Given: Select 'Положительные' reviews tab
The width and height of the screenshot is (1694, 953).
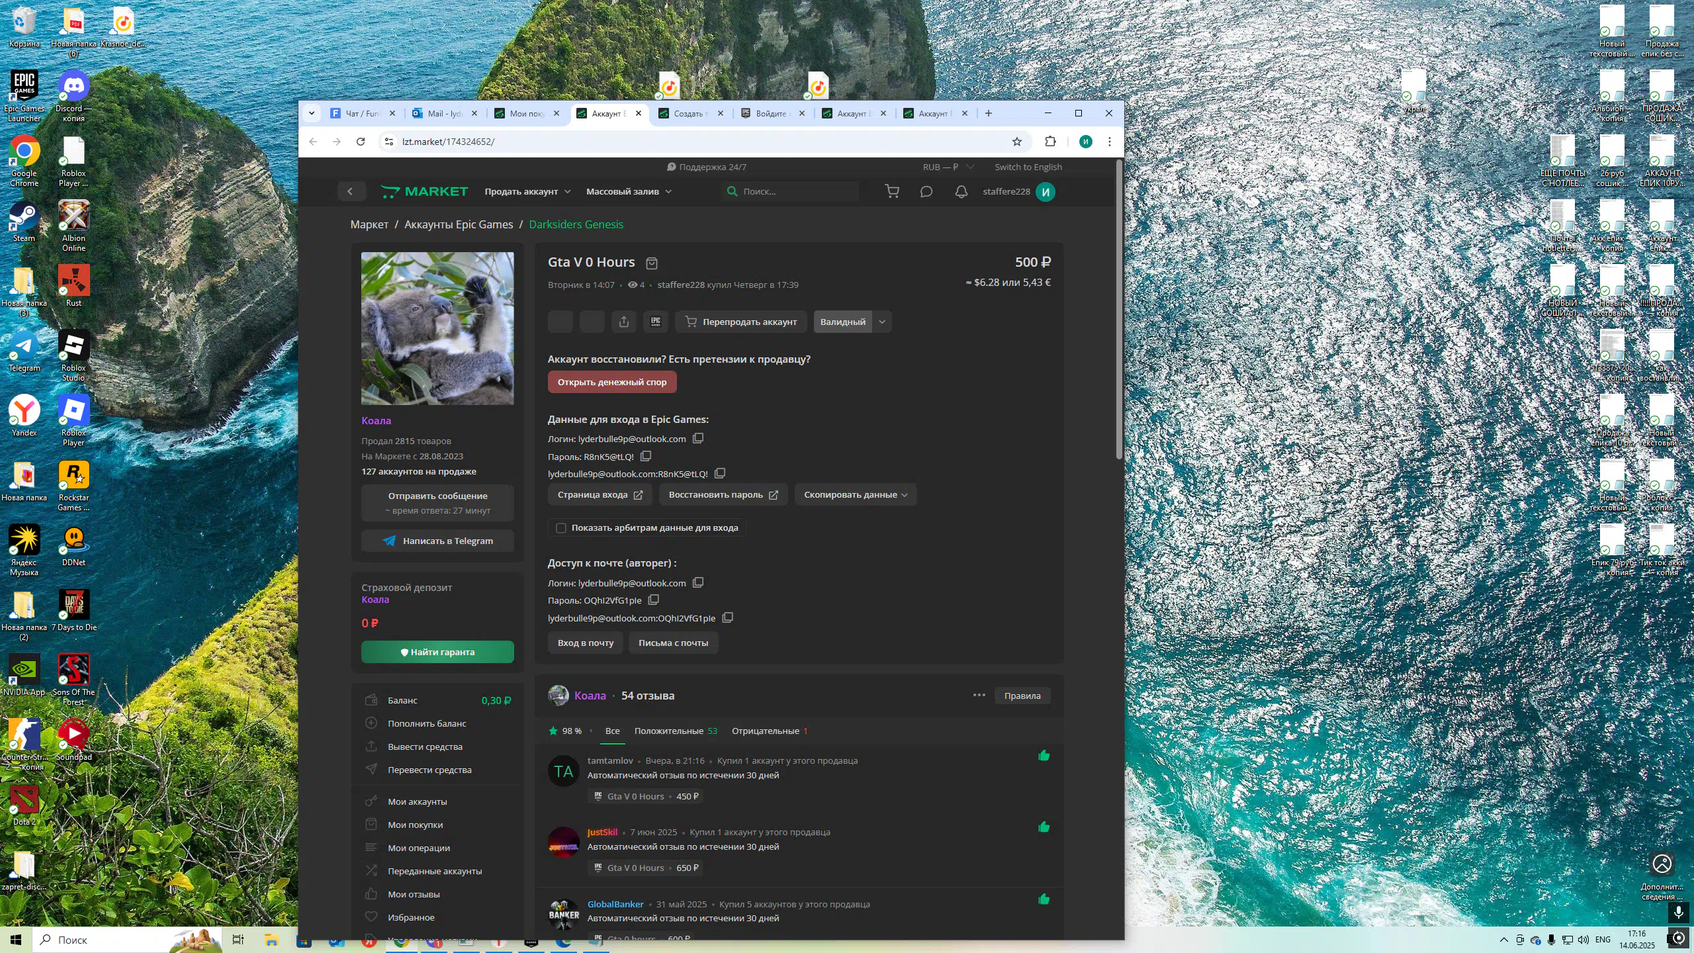Looking at the screenshot, I should (x=675, y=731).
